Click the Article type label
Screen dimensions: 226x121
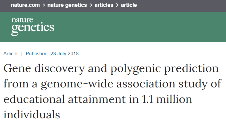[10, 54]
